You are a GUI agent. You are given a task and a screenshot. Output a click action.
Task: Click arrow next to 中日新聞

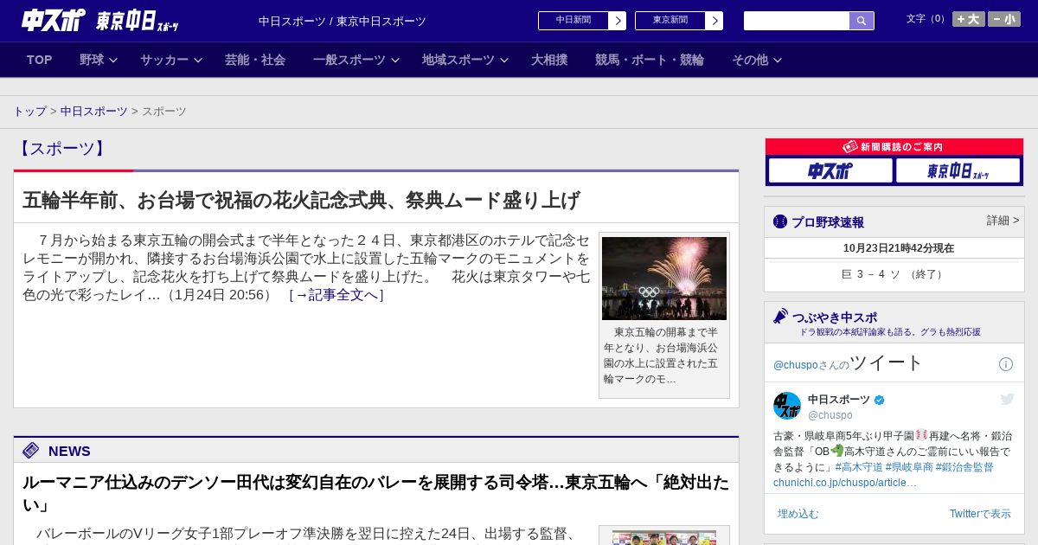(618, 21)
